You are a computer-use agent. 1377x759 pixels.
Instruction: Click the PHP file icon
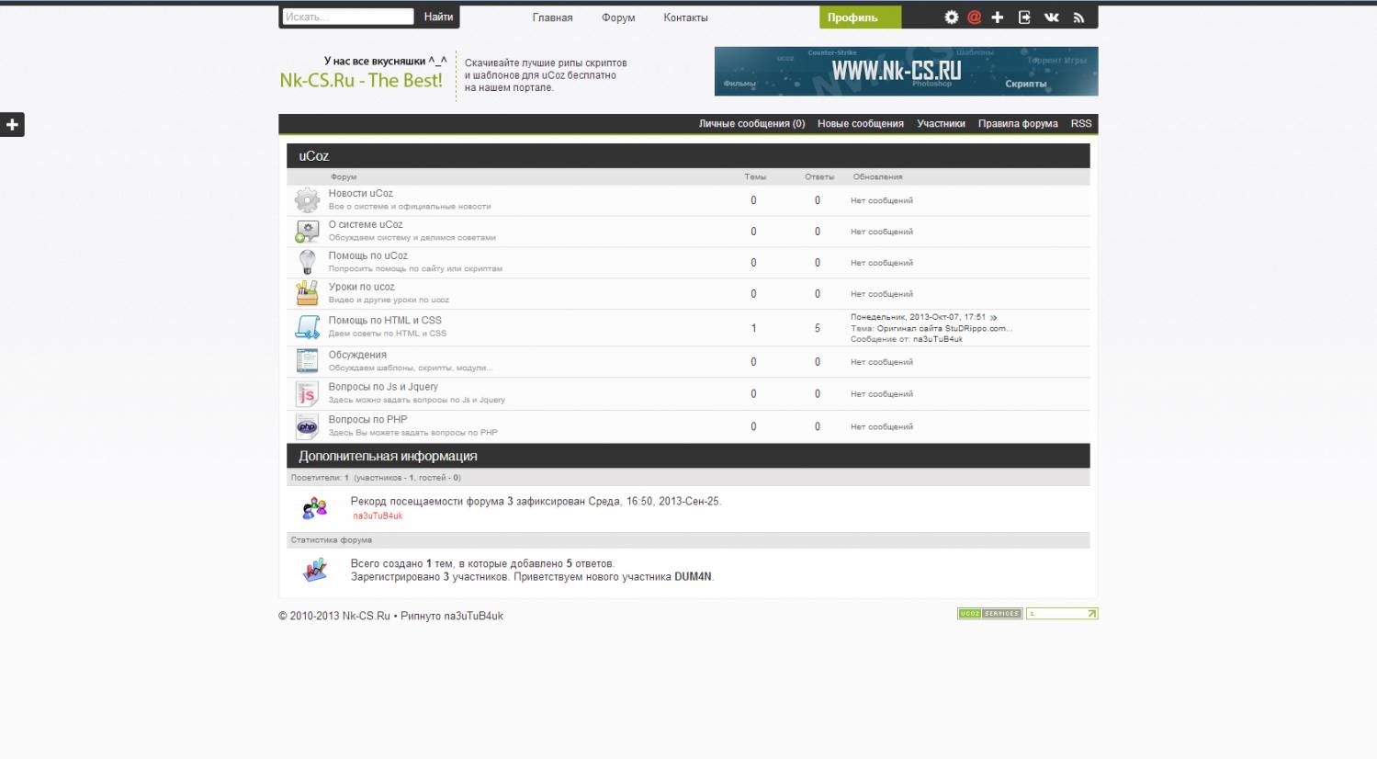(307, 427)
